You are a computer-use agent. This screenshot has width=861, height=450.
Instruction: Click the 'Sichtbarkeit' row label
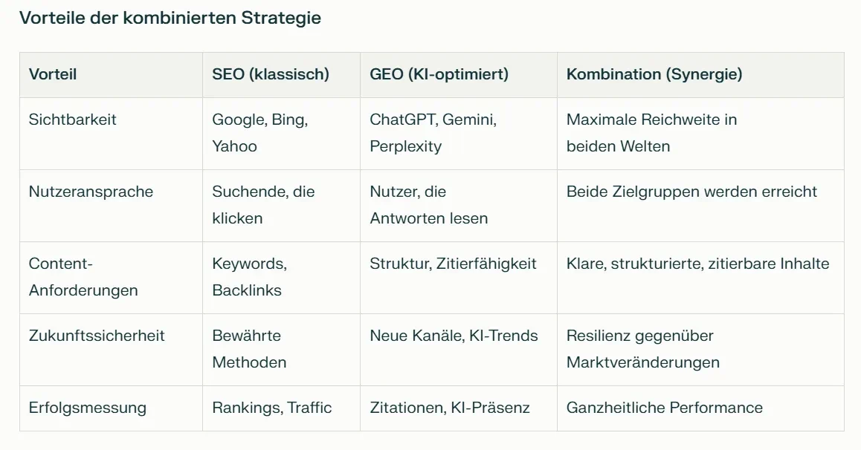click(x=73, y=120)
